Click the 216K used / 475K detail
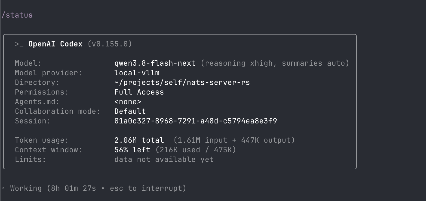 pos(196,150)
